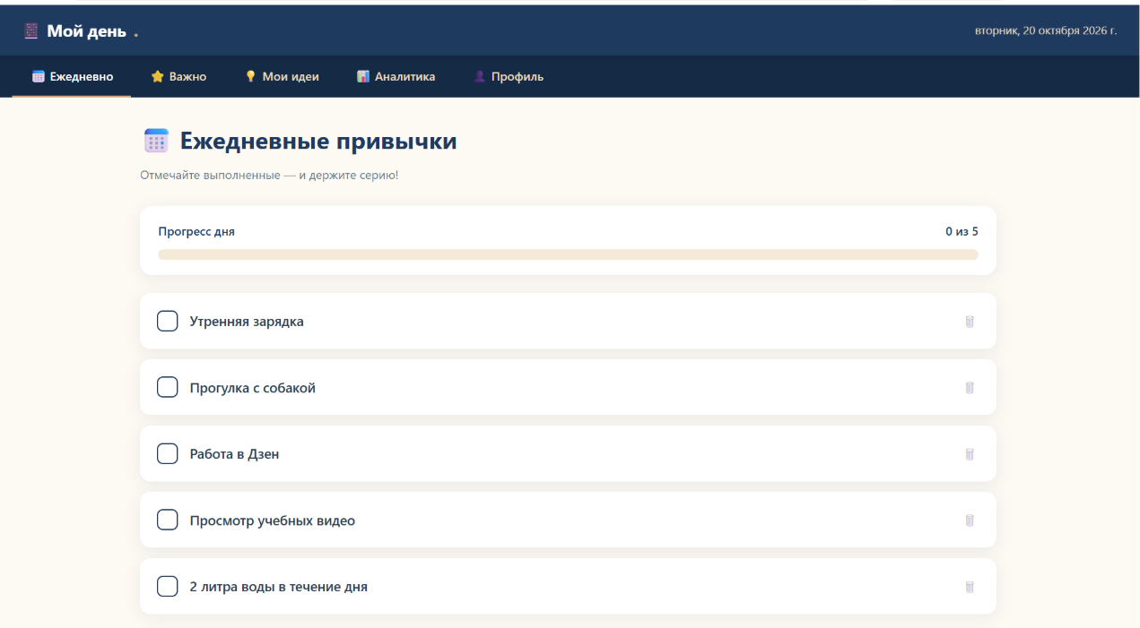The width and height of the screenshot is (1140, 628).
Task: Delete the Утренняя зарядка habit with trash icon
Action: pyautogui.click(x=969, y=322)
